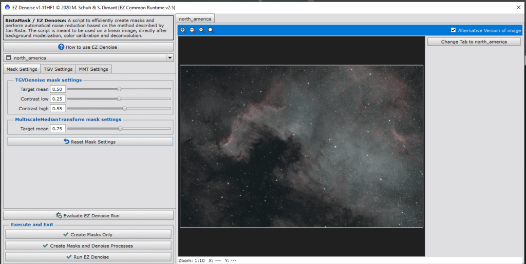Click the EZ Denoise app icon in title bar
The image size is (526, 264).
7,7
